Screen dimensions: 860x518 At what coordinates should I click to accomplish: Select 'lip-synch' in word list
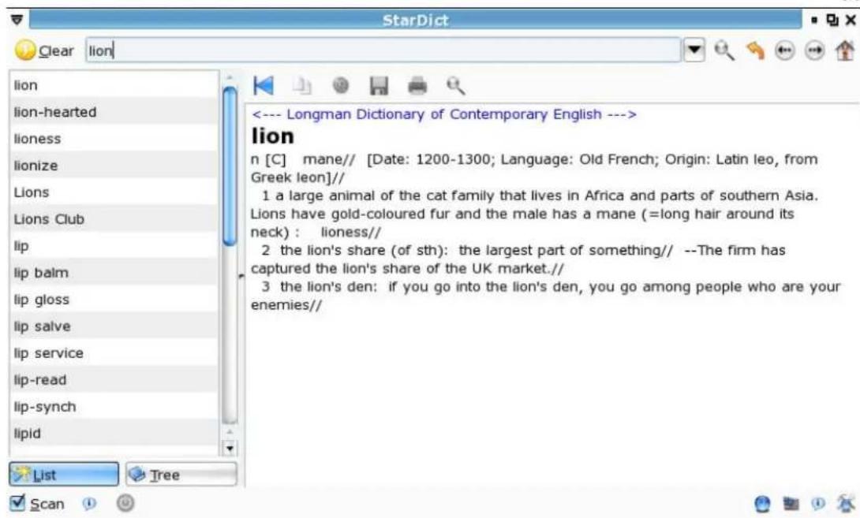pos(114,408)
